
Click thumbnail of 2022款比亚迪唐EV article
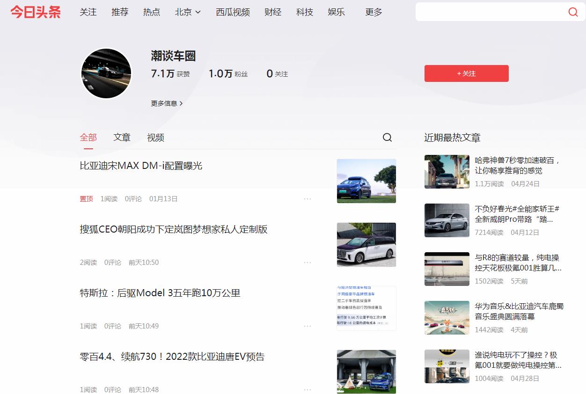pos(366,372)
